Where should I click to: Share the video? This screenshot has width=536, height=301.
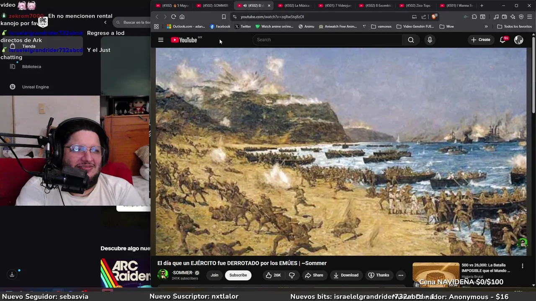coord(314,275)
